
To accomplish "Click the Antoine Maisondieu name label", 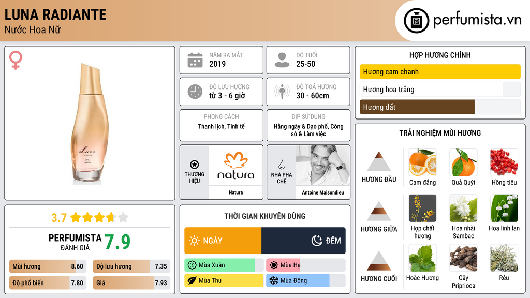I will (x=323, y=192).
